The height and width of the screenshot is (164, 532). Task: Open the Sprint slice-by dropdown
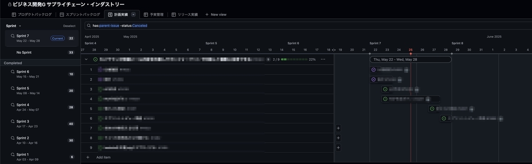click(x=14, y=26)
